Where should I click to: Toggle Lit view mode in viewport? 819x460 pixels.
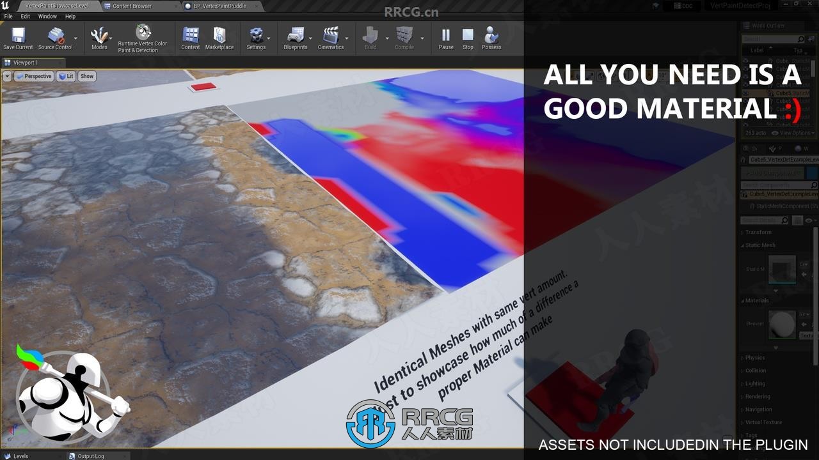[x=66, y=76]
